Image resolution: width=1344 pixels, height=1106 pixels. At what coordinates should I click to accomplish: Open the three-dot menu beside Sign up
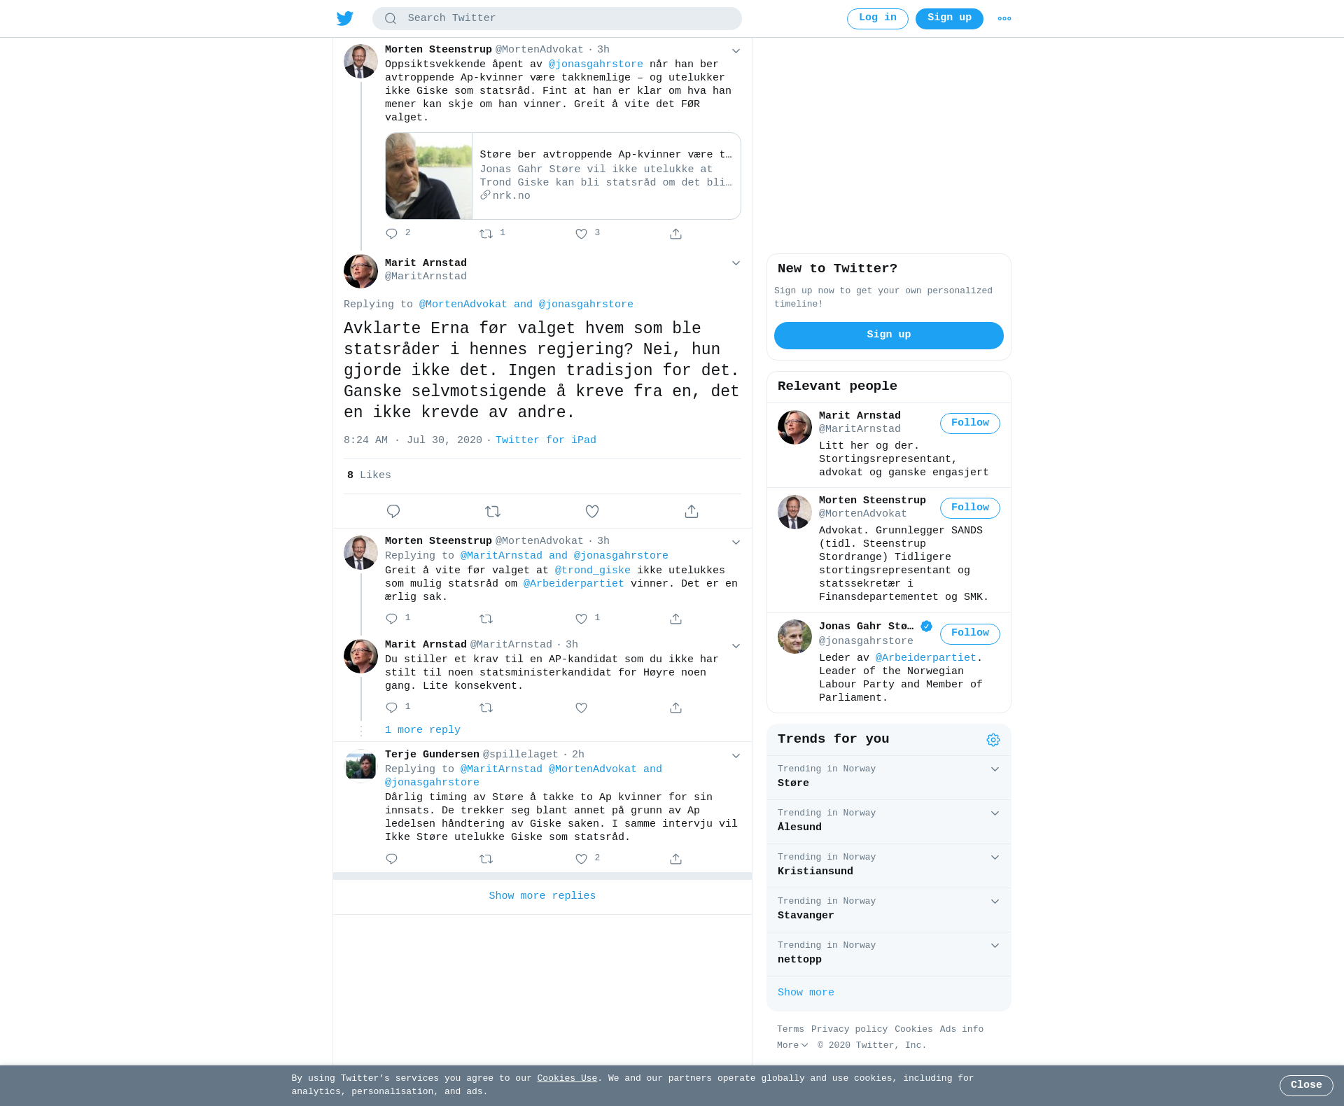(1004, 19)
